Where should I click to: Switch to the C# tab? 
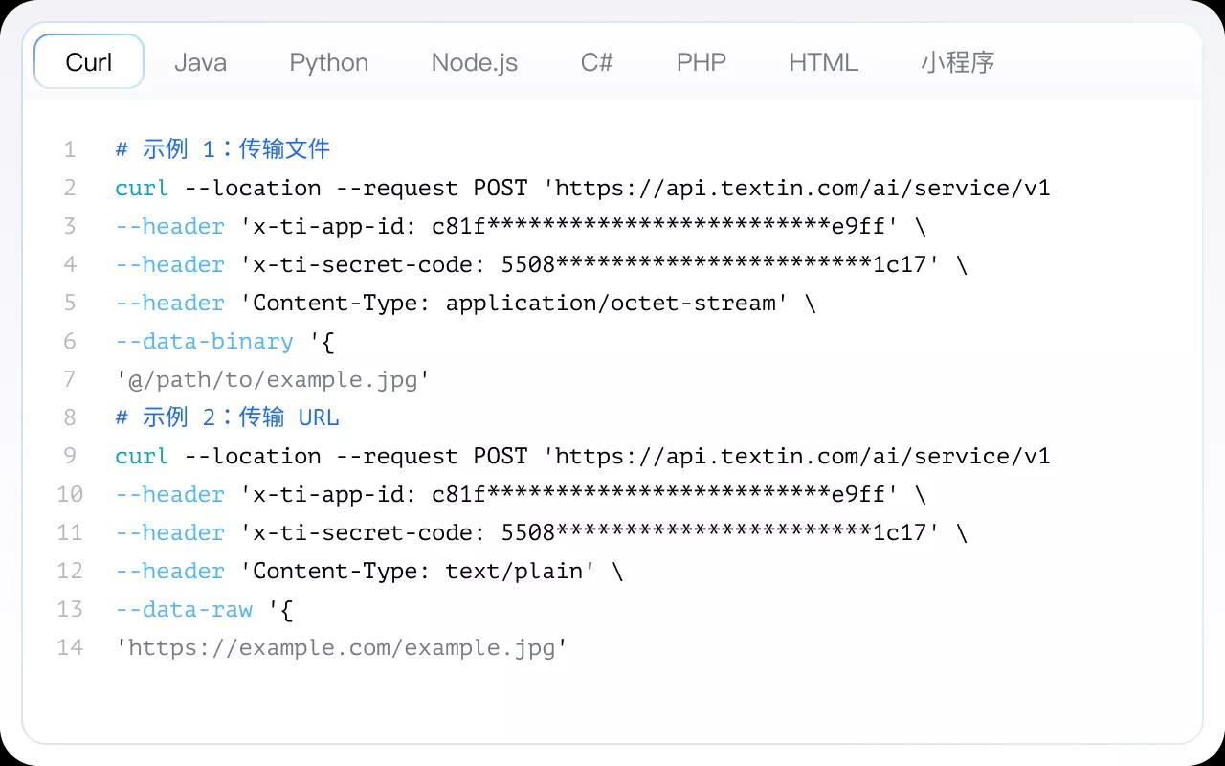click(596, 62)
